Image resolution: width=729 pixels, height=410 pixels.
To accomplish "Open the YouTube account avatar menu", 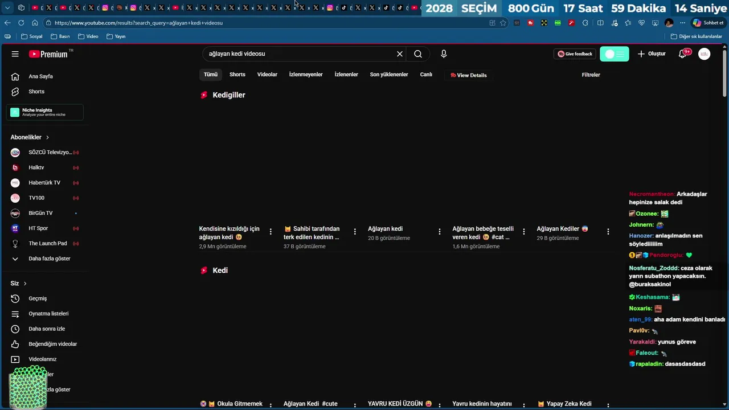I will [x=705, y=54].
